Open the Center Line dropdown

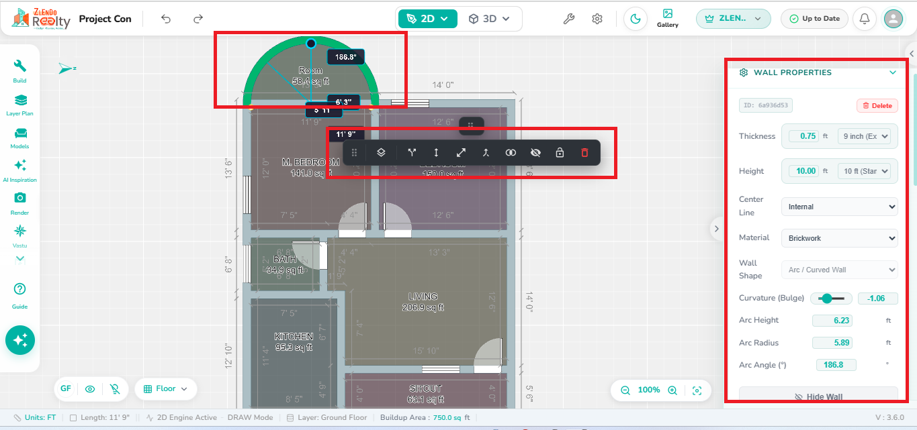(839, 207)
